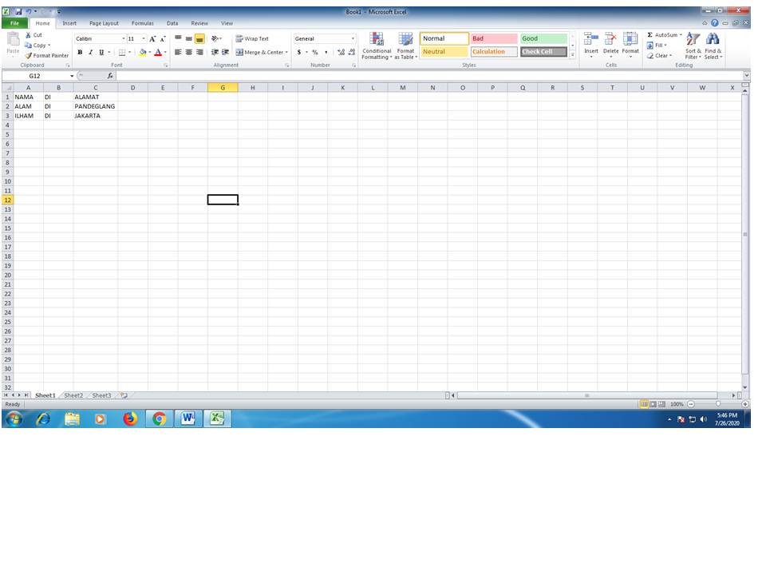Expand the Name Box dropdown arrow
The height and width of the screenshot is (575, 766).
coord(72,76)
